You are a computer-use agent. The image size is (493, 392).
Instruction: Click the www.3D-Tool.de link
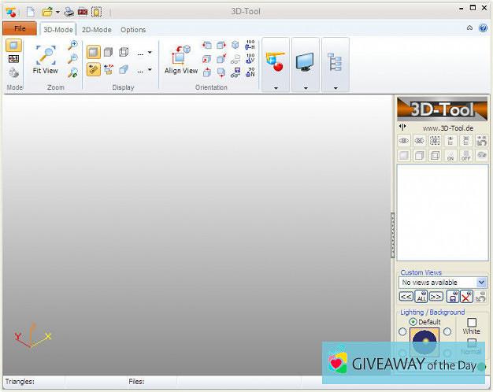(447, 128)
